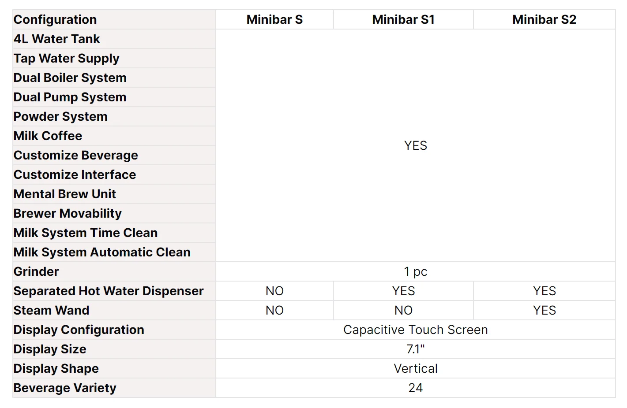Click the Milk System Automatic Clean label
The image size is (627, 408).
click(102, 252)
